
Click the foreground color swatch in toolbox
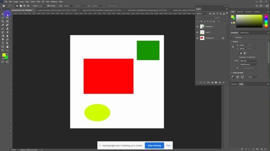pos(4,55)
